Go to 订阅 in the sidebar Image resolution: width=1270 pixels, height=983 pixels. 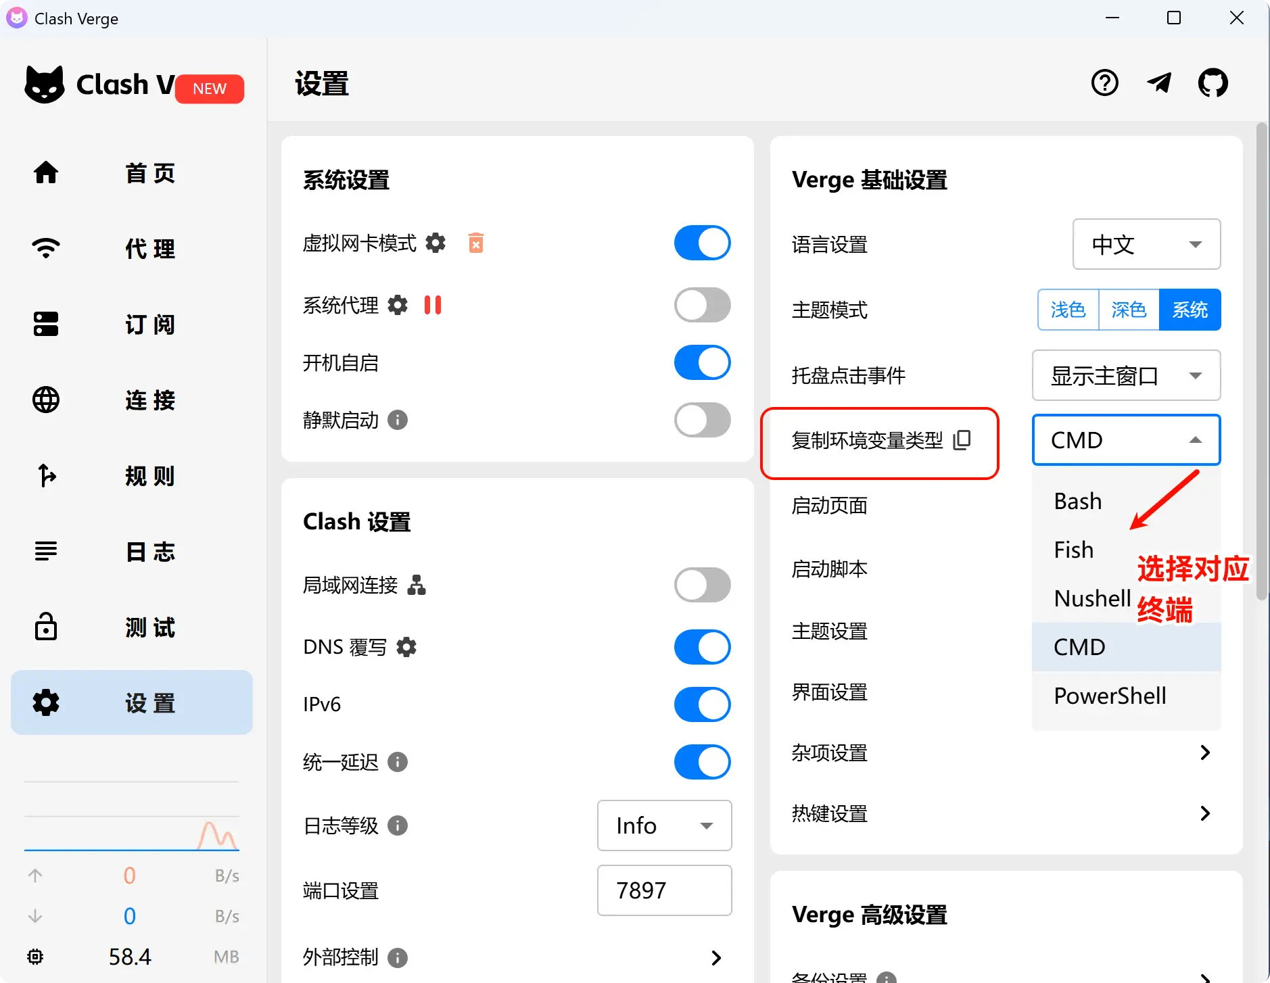point(132,325)
